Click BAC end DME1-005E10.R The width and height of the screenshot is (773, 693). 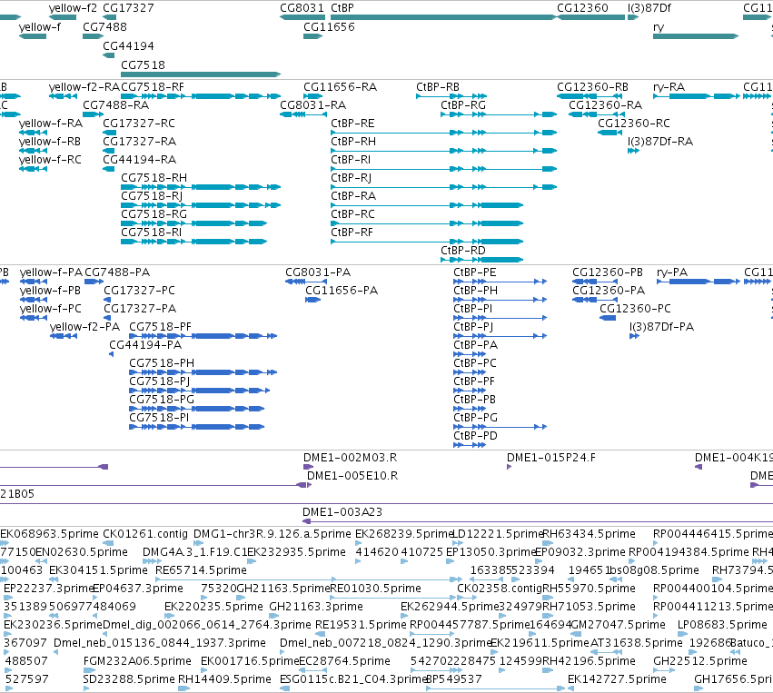coord(352,476)
